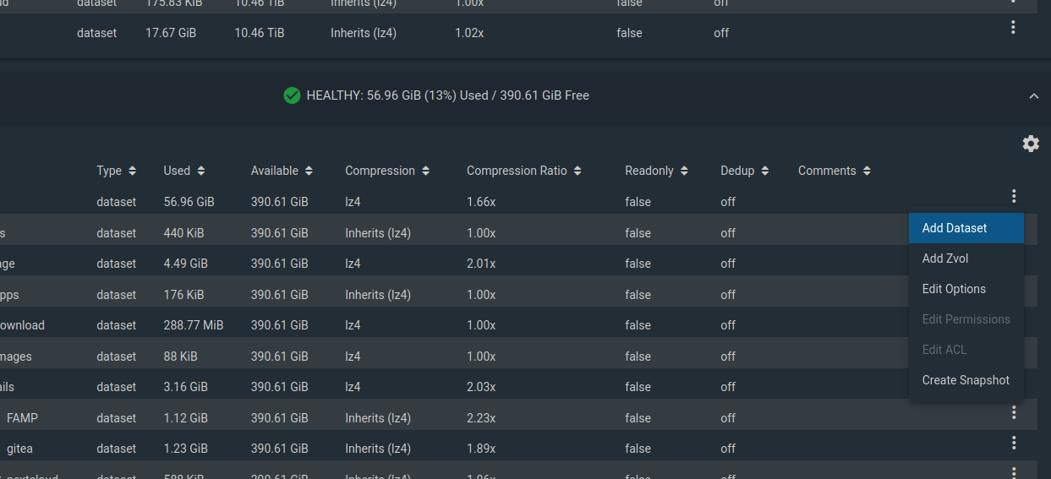Sort by Dedup column header
This screenshot has height=479, width=1051.
744,171
